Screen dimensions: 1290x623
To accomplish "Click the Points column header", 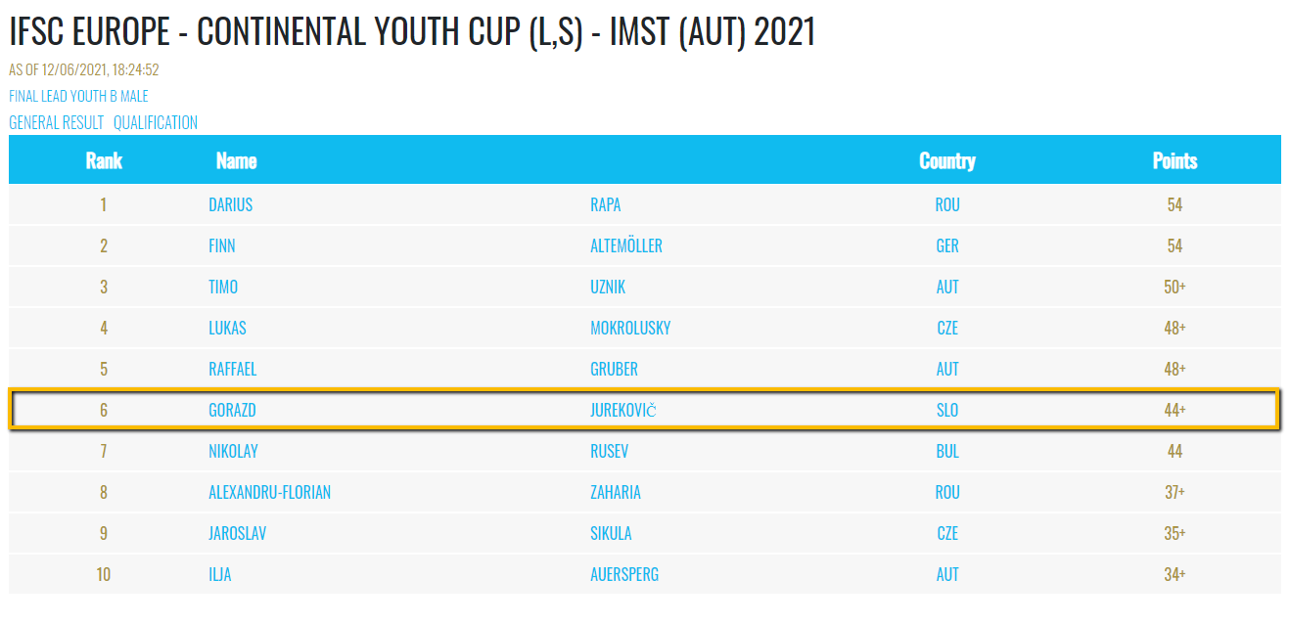I will pos(1175,160).
